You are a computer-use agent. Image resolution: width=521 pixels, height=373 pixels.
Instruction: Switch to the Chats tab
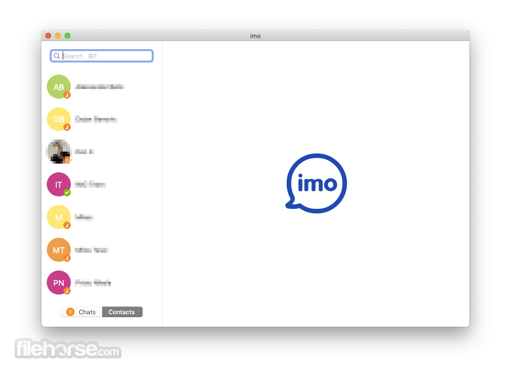pos(82,312)
